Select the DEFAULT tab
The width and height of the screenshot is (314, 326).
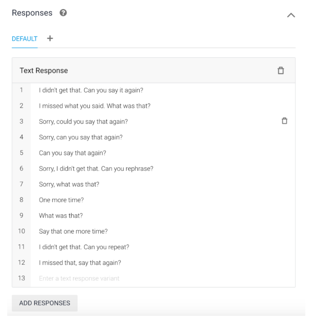pyautogui.click(x=25, y=39)
